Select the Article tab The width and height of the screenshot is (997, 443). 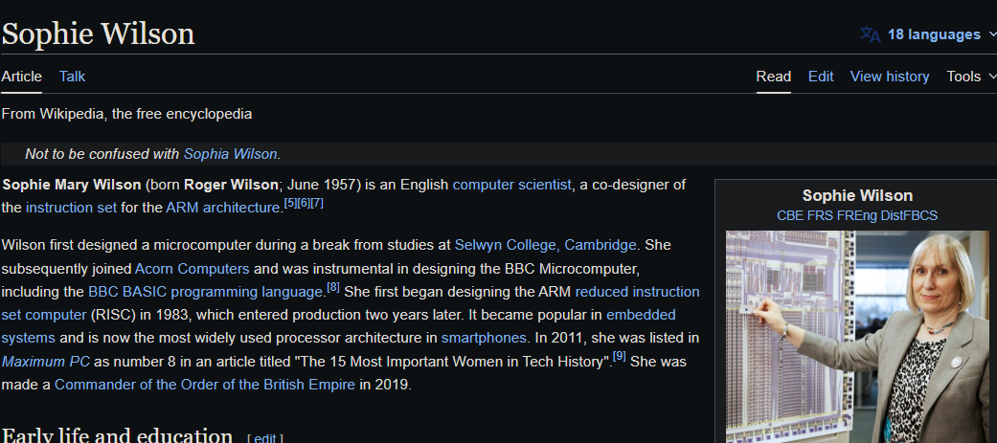click(x=22, y=77)
